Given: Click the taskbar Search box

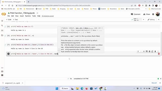Looking at the screenshot, I should pyautogui.click(x=65, y=88).
